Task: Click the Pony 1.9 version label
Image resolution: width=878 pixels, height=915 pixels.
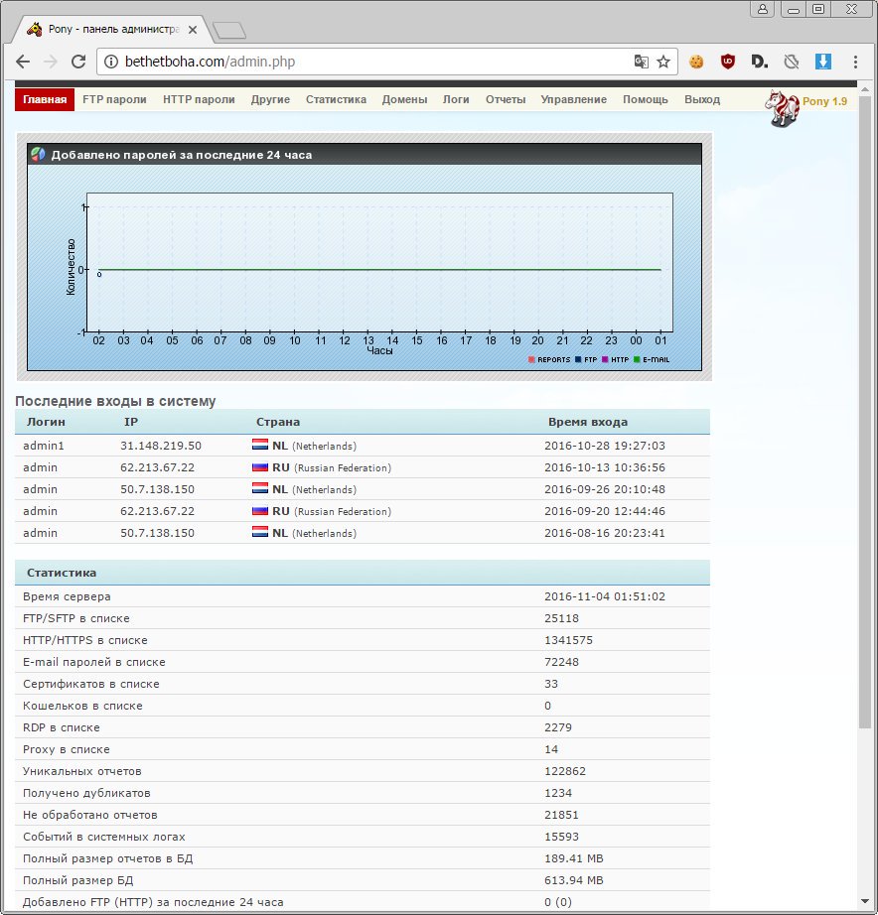Action: (x=824, y=101)
